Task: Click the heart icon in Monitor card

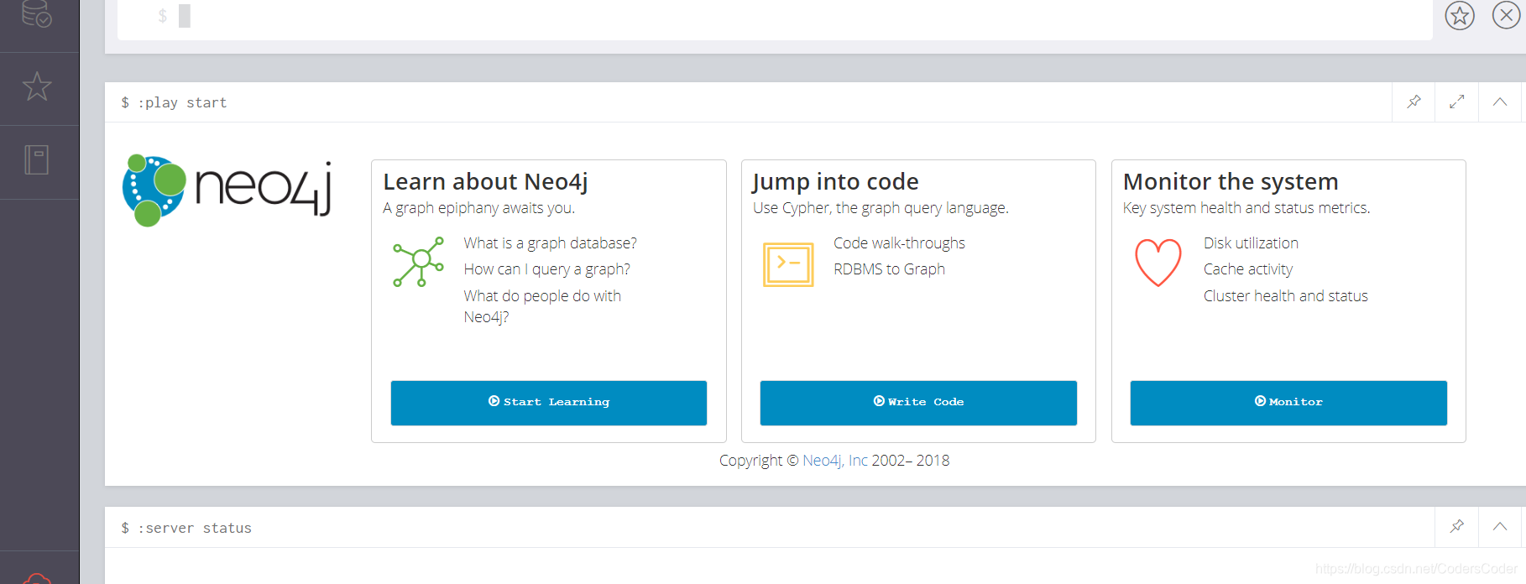Action: [x=1158, y=263]
